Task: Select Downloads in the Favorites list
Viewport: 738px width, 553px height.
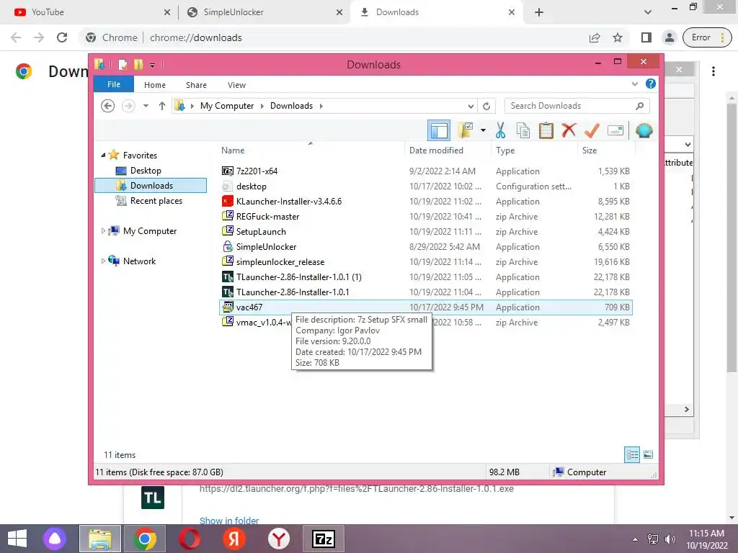Action: coord(151,185)
